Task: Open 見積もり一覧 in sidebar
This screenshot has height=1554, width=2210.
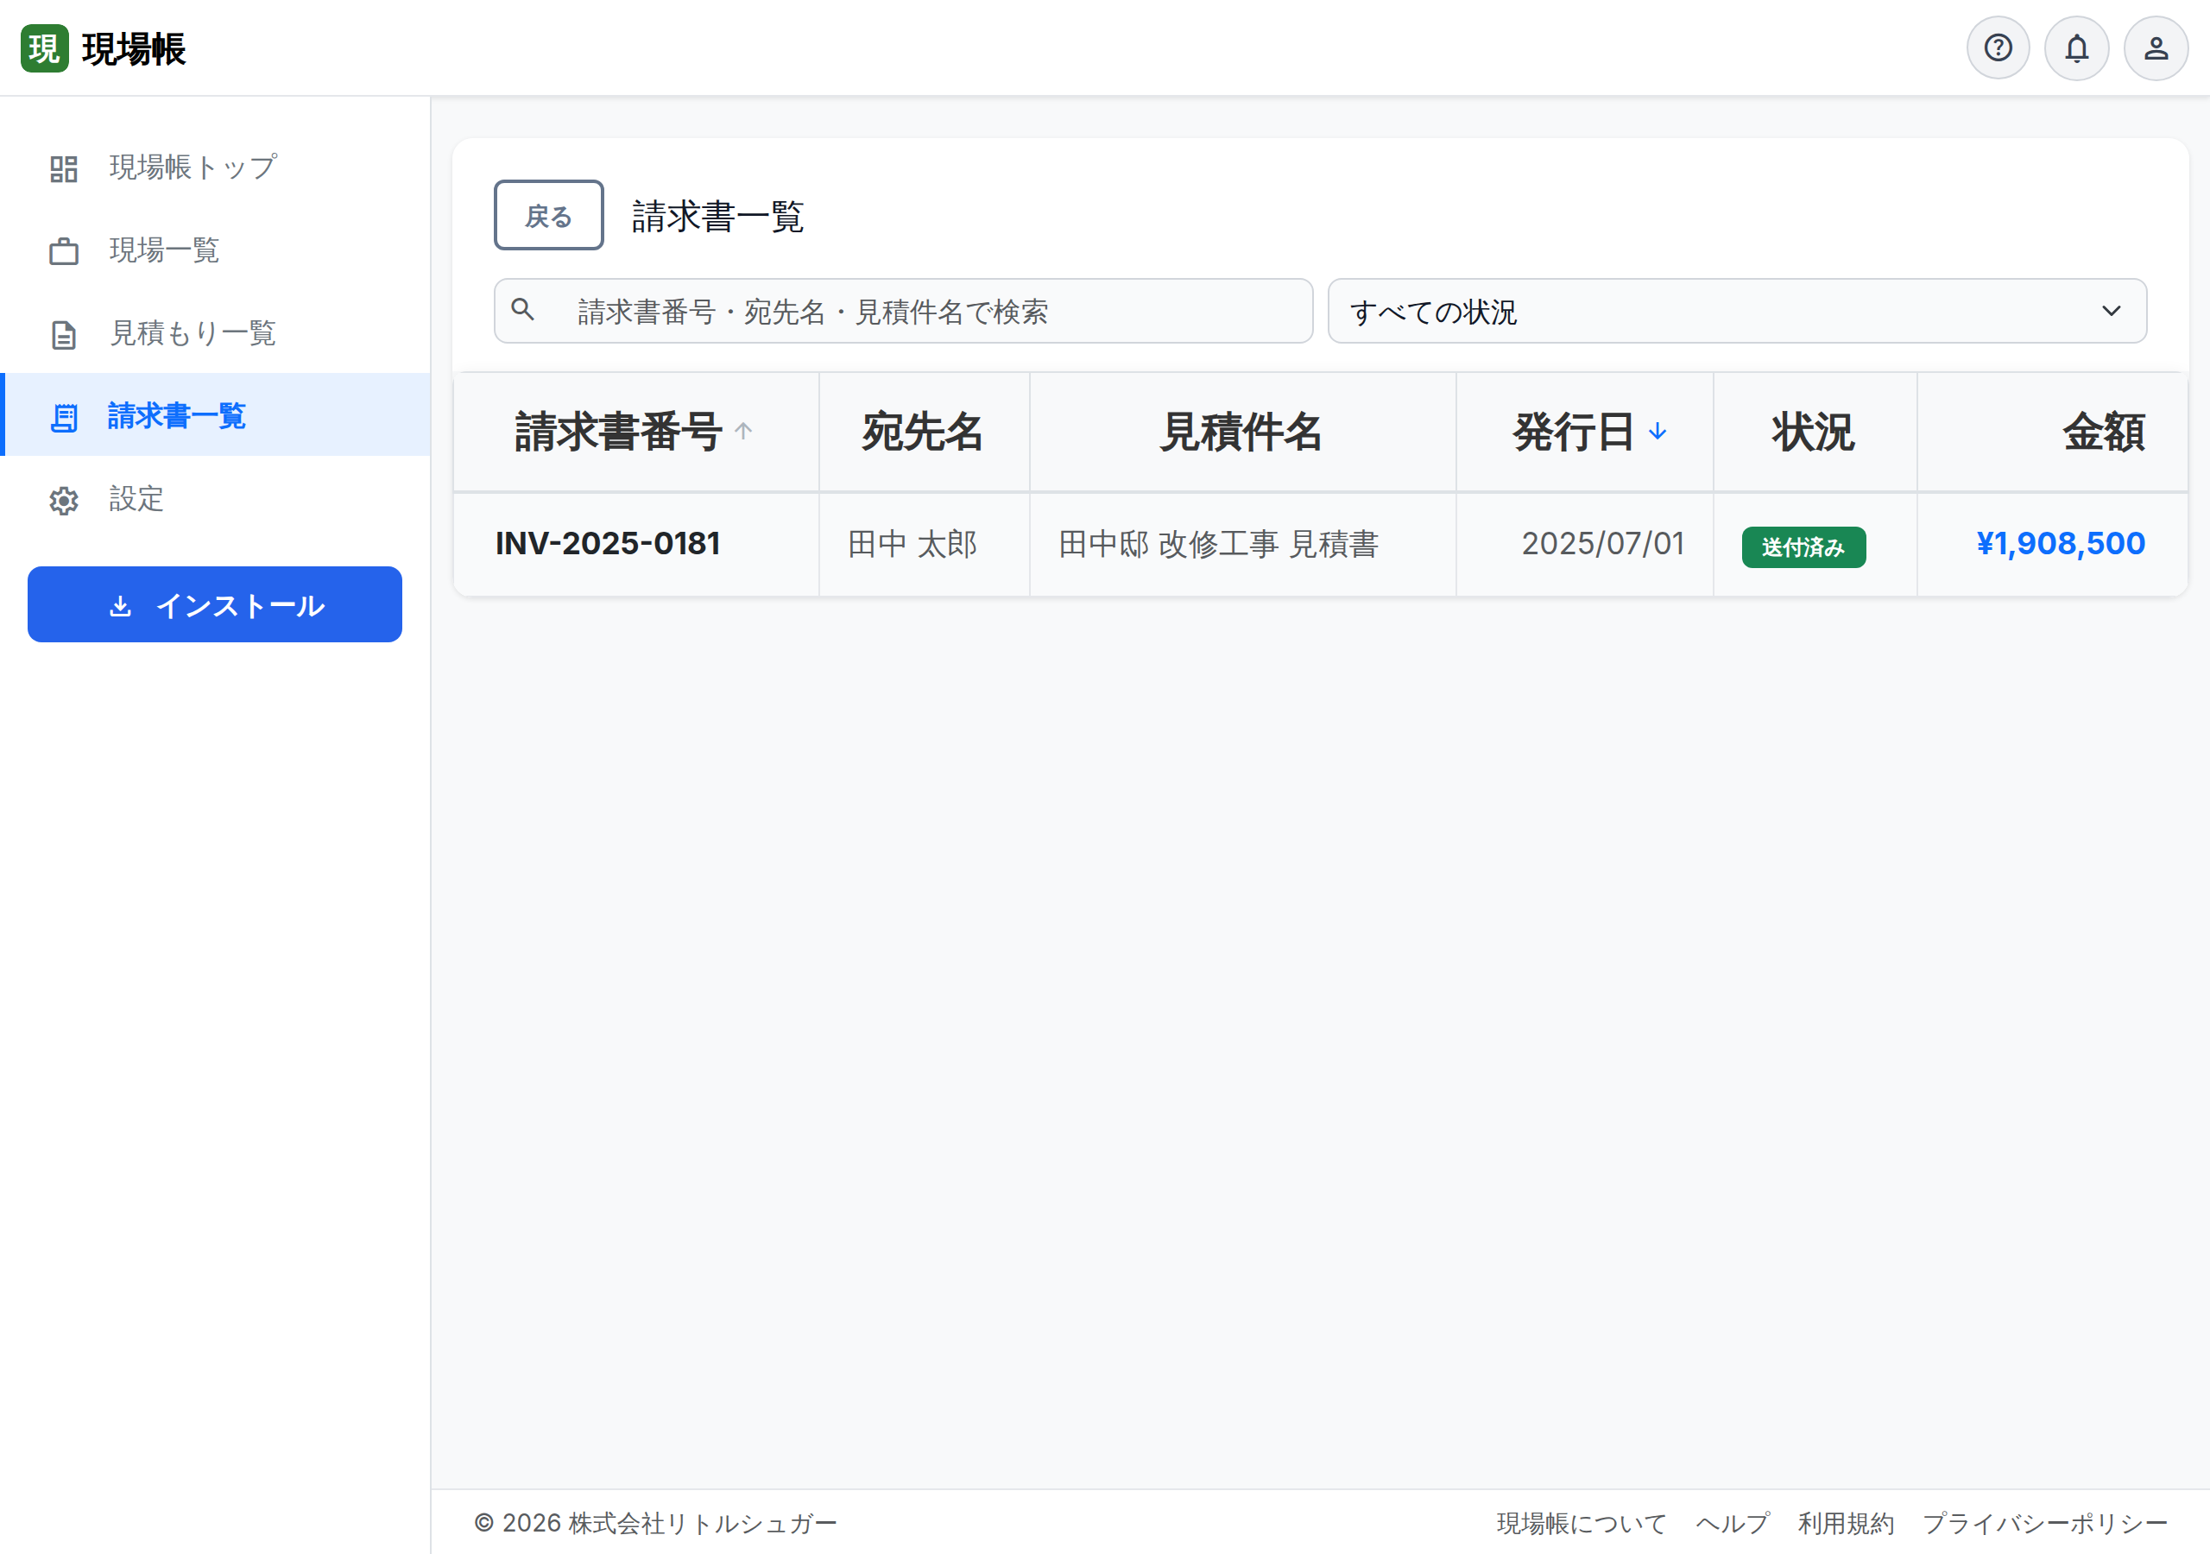Action: pos(216,334)
